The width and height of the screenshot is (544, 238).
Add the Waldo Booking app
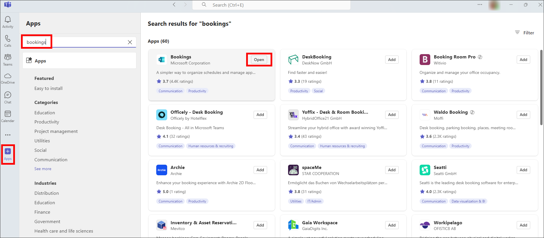click(x=523, y=115)
